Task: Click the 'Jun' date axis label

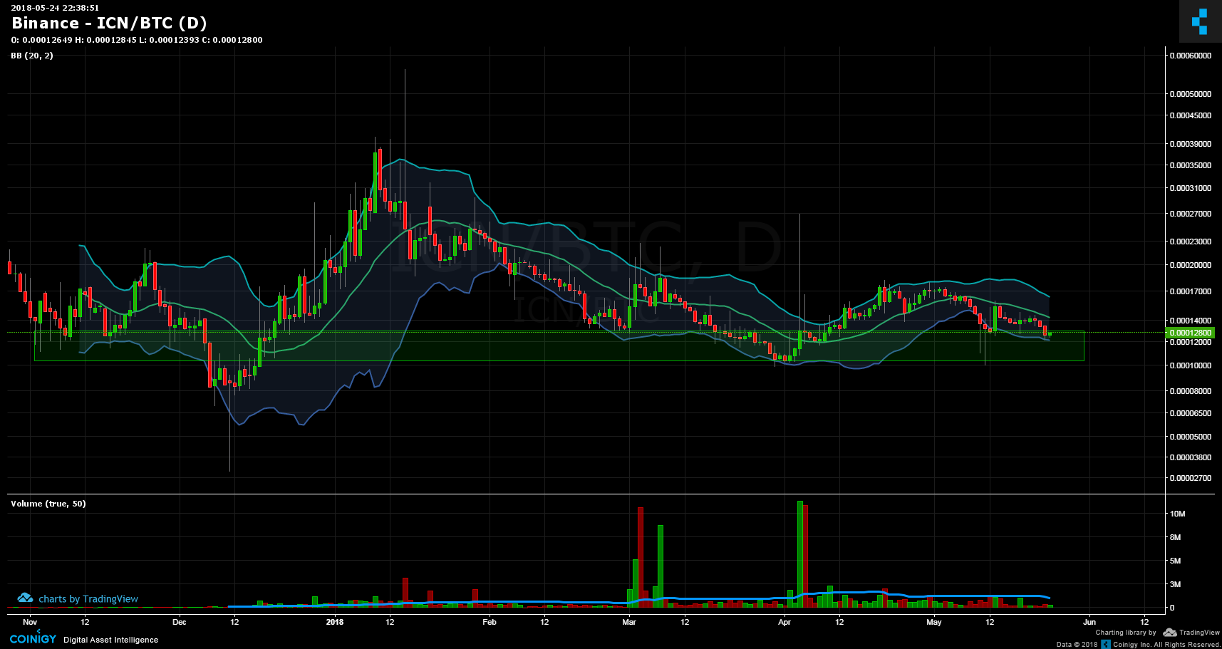Action: [x=1089, y=622]
